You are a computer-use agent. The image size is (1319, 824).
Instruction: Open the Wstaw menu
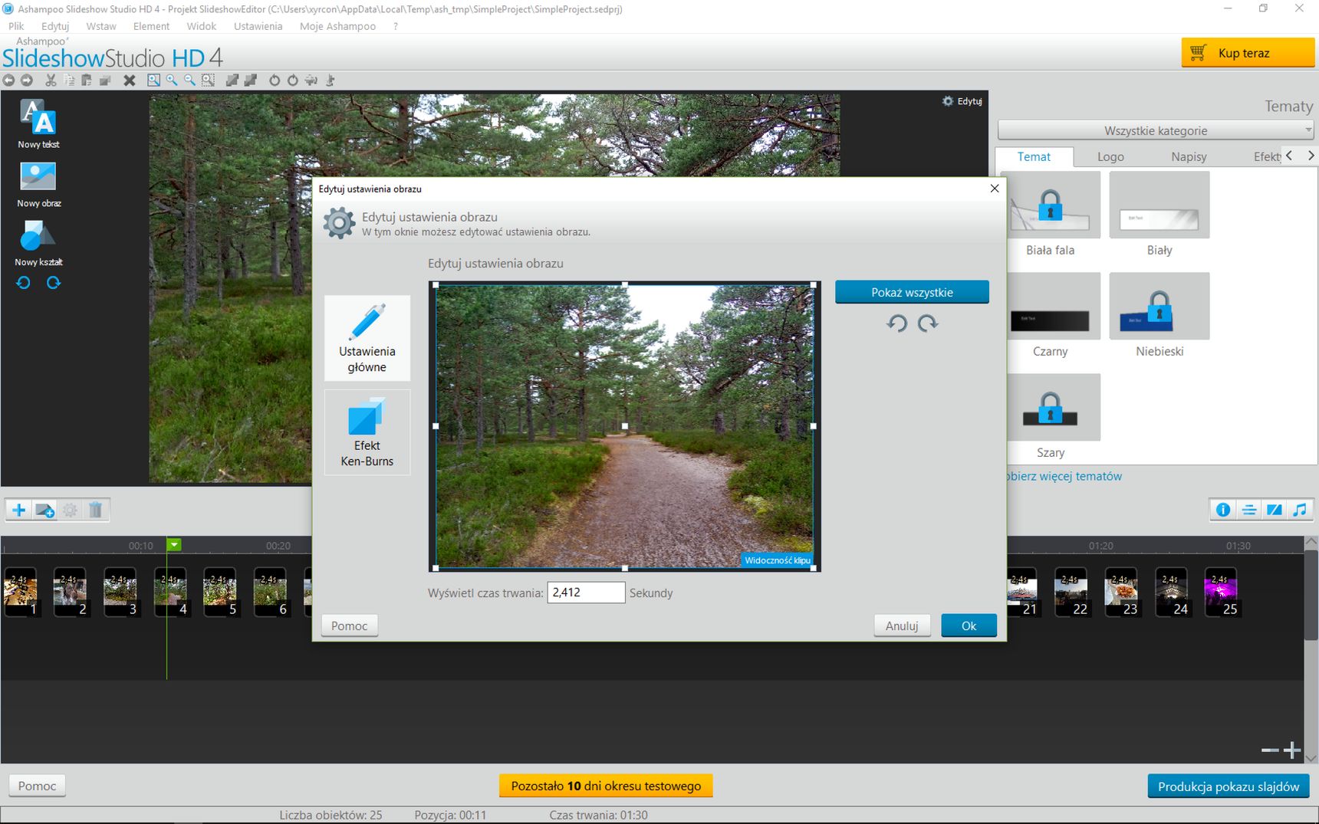(x=101, y=26)
